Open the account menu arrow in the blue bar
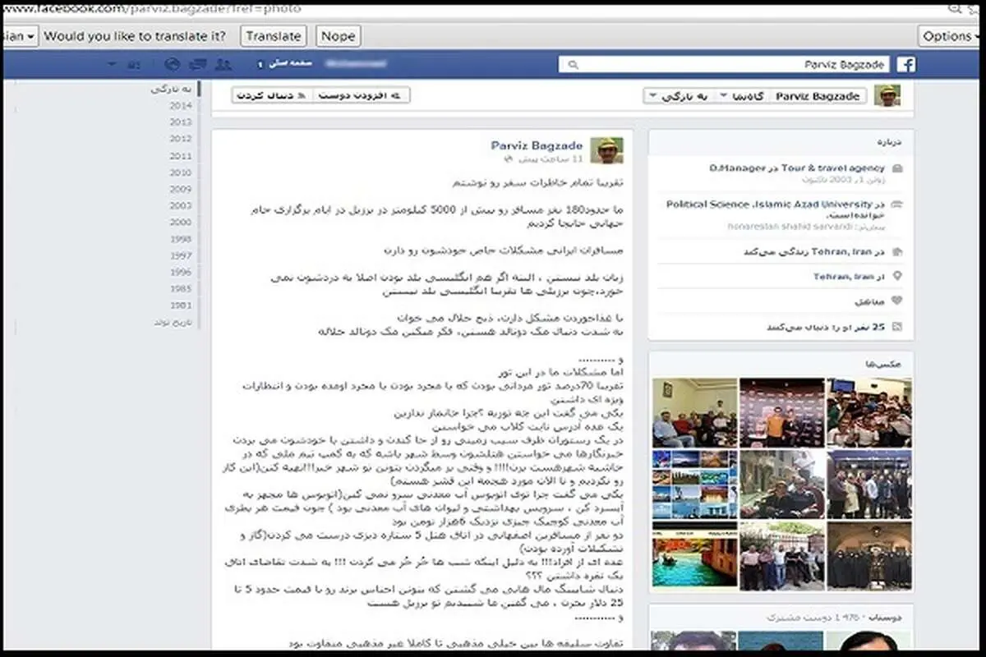 coord(113,64)
